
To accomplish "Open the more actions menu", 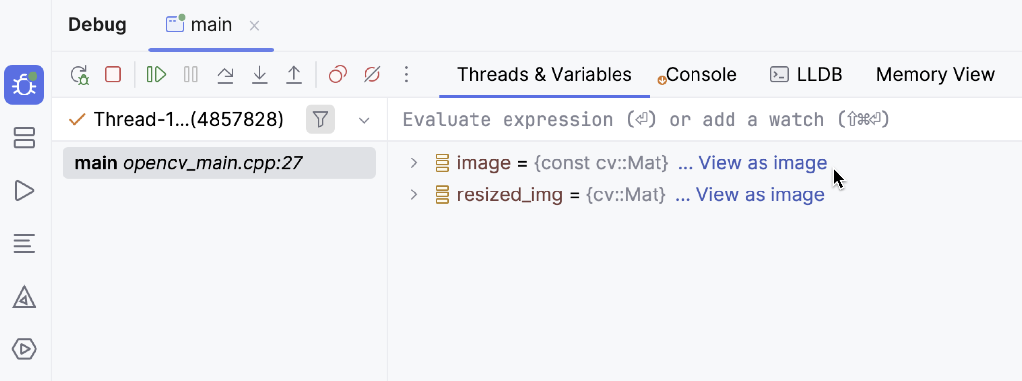I will click(406, 75).
